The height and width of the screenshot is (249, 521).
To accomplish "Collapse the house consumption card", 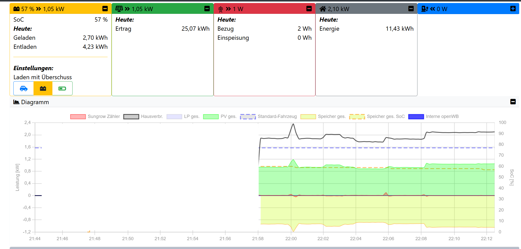I will pos(411,9).
